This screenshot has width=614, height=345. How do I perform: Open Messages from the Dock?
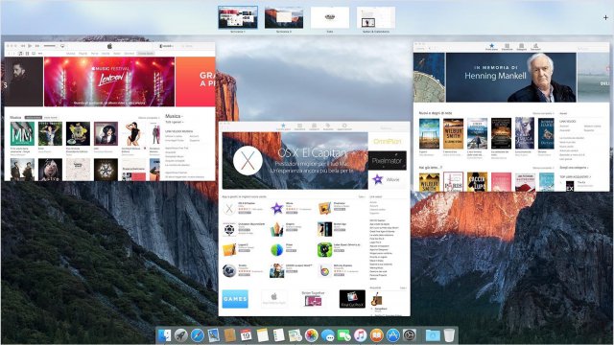coord(328,335)
